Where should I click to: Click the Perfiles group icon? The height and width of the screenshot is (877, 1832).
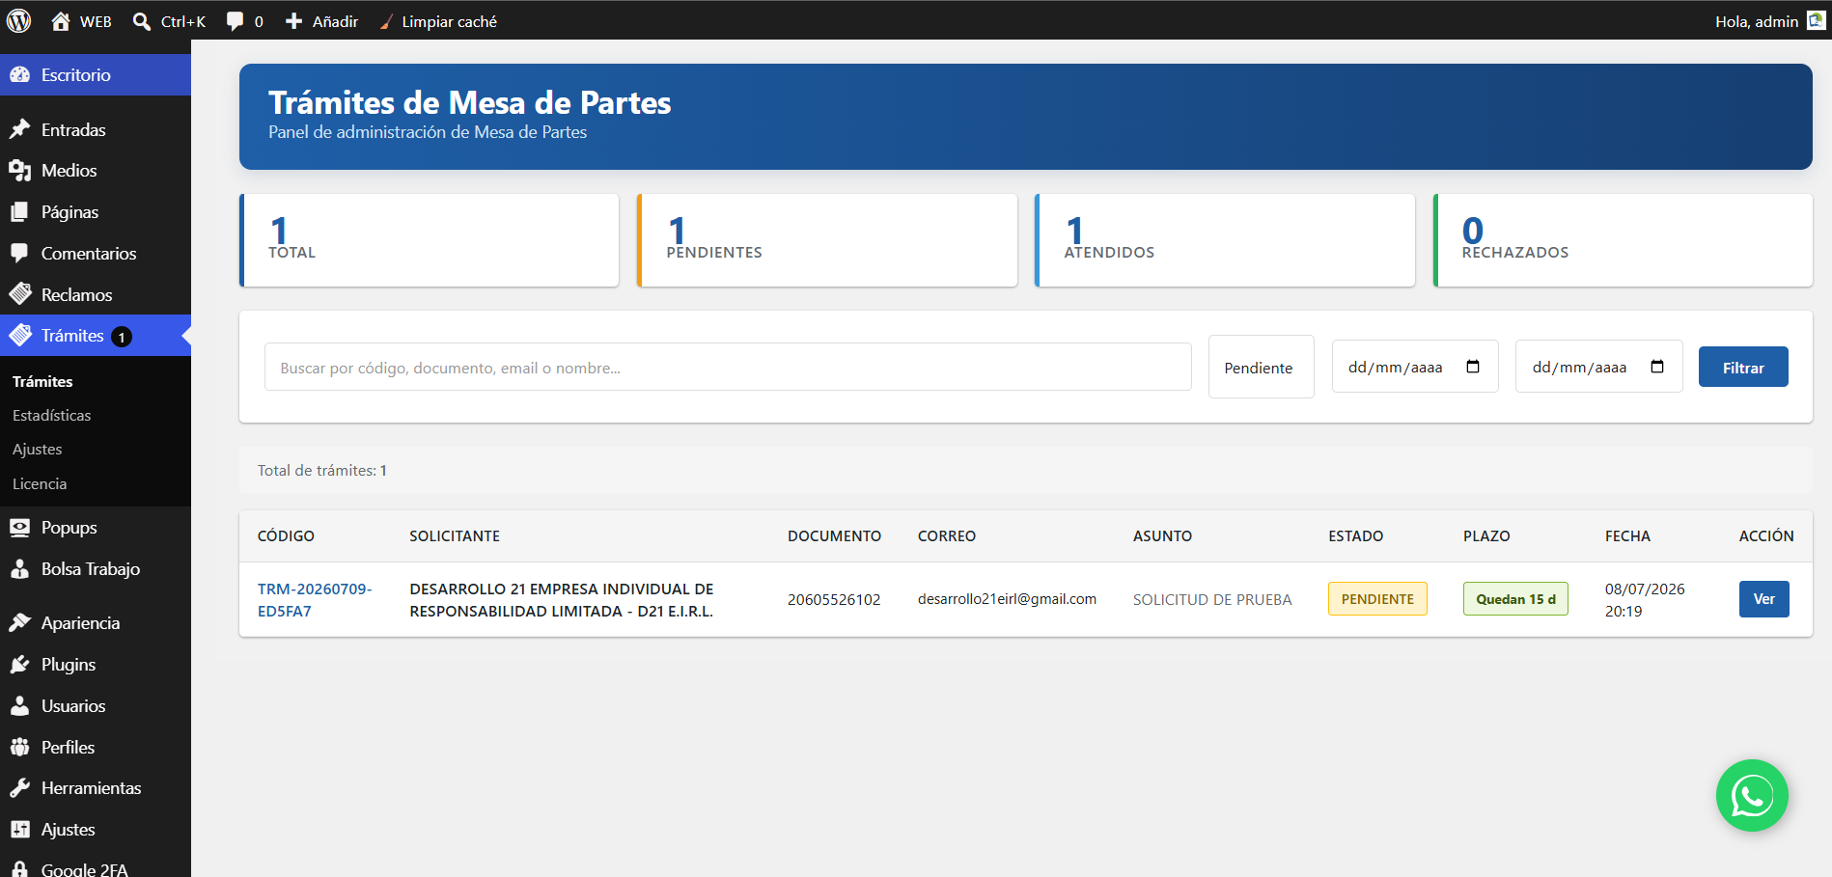20,748
